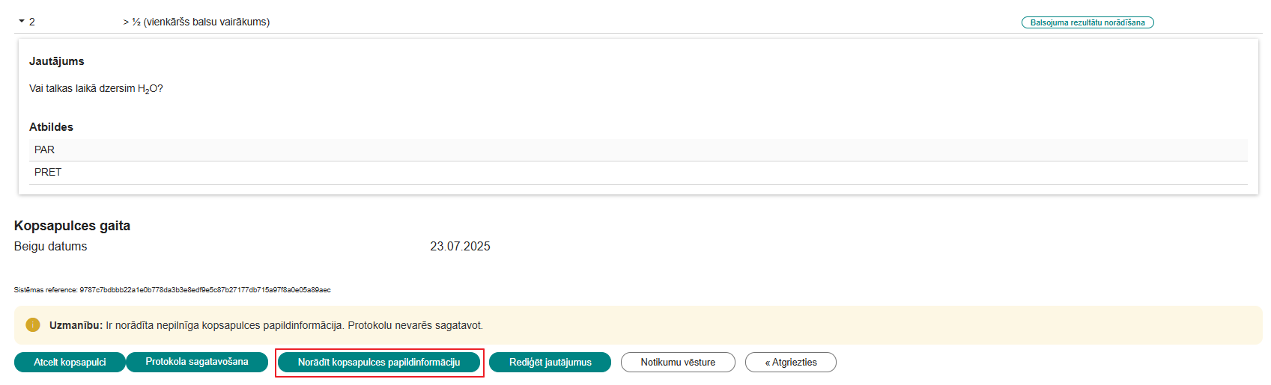Open Rediģēt jautājumus to edit questions
This screenshot has height=385, width=1271.
coord(550,363)
